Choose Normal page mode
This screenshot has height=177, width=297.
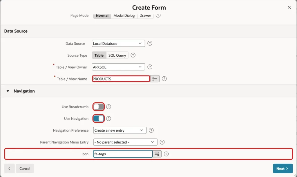[x=102, y=16]
